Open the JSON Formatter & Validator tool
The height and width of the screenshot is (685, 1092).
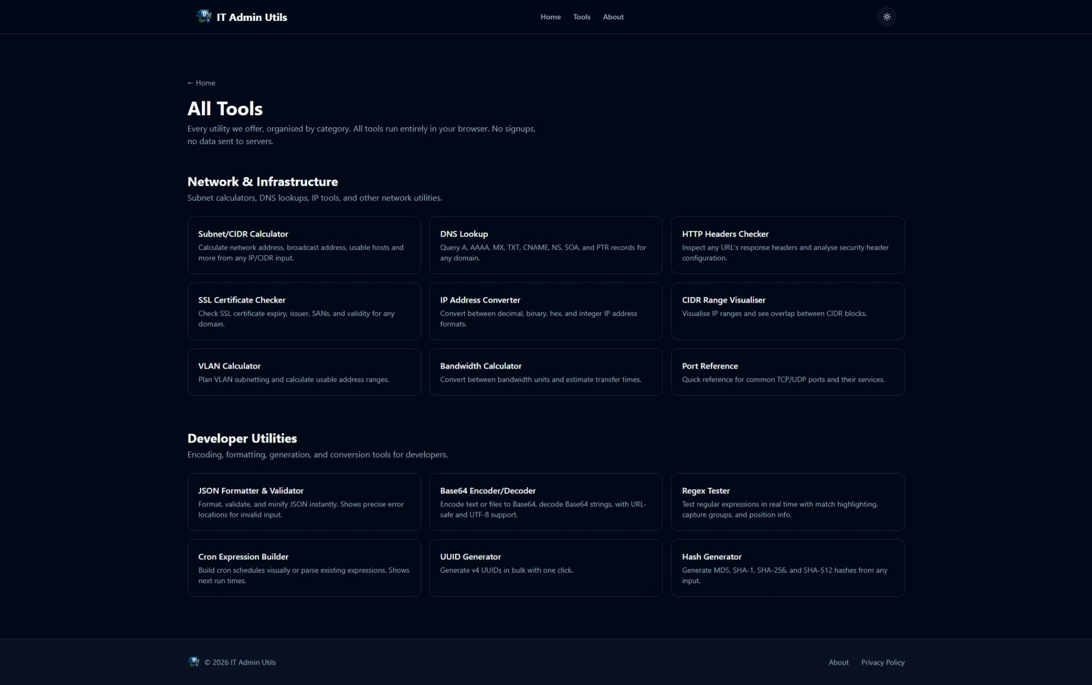304,502
